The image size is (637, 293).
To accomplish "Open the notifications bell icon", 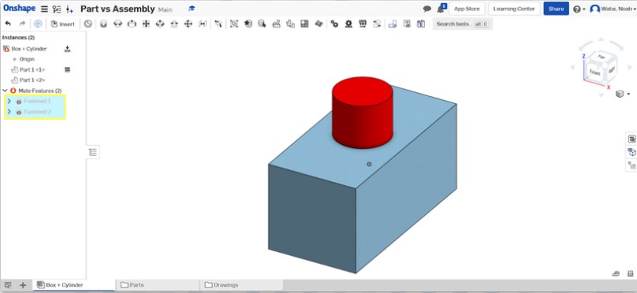I will point(441,9).
